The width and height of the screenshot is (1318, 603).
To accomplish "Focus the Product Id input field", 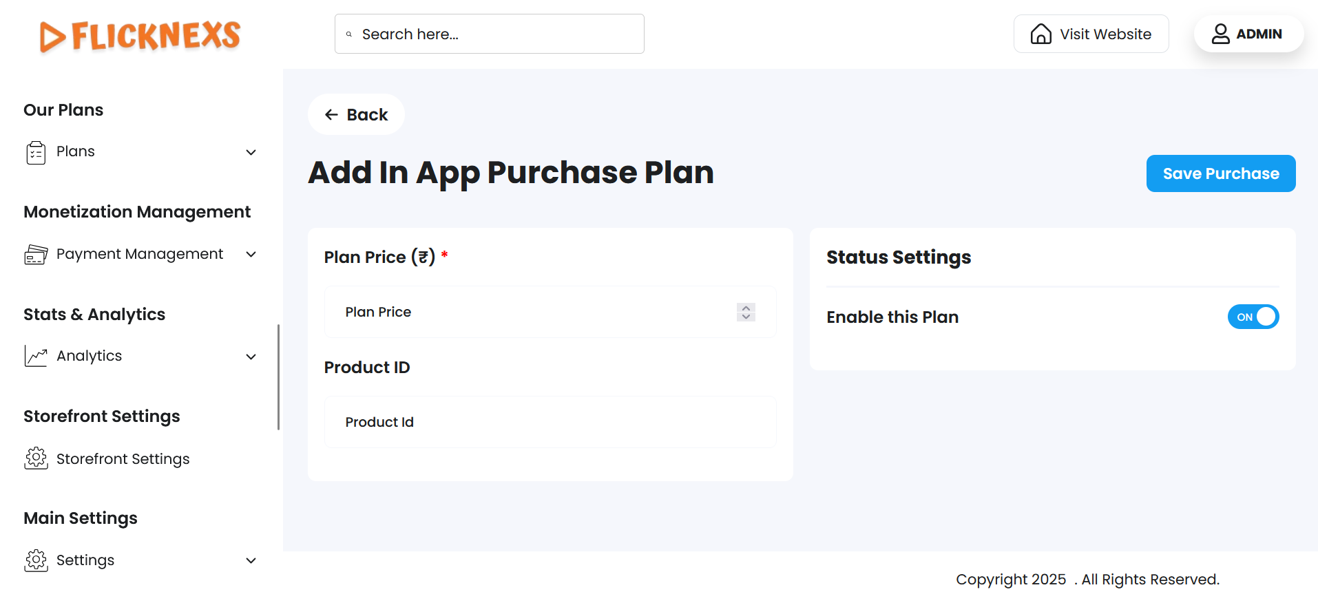I will point(550,422).
